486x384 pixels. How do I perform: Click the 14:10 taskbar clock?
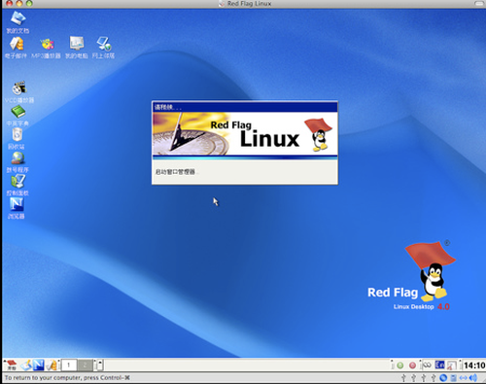pyautogui.click(x=474, y=366)
